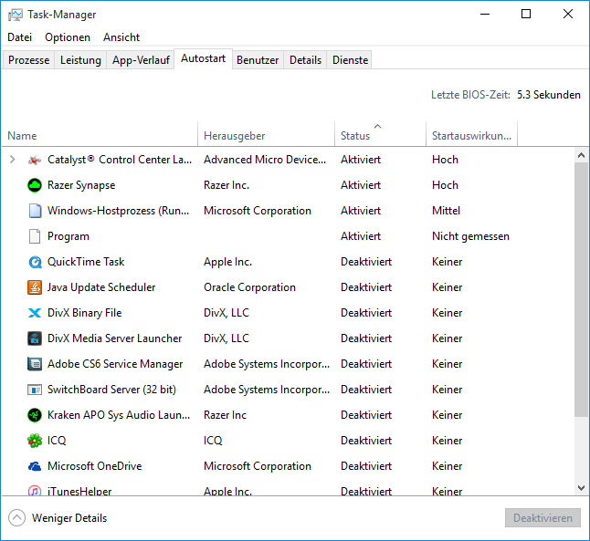
Task: Click the QuickTime Task icon
Action: point(35,262)
